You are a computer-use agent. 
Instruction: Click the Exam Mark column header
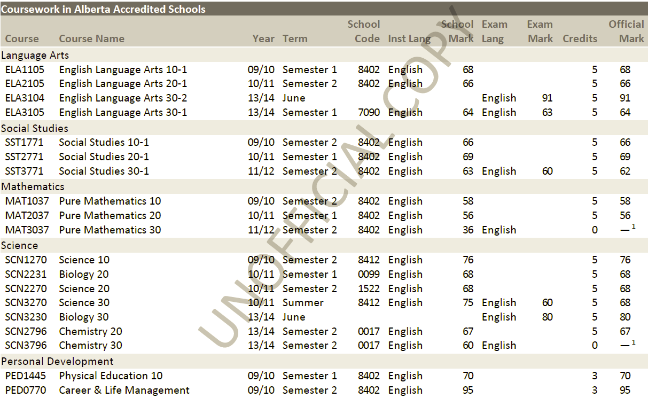point(540,32)
